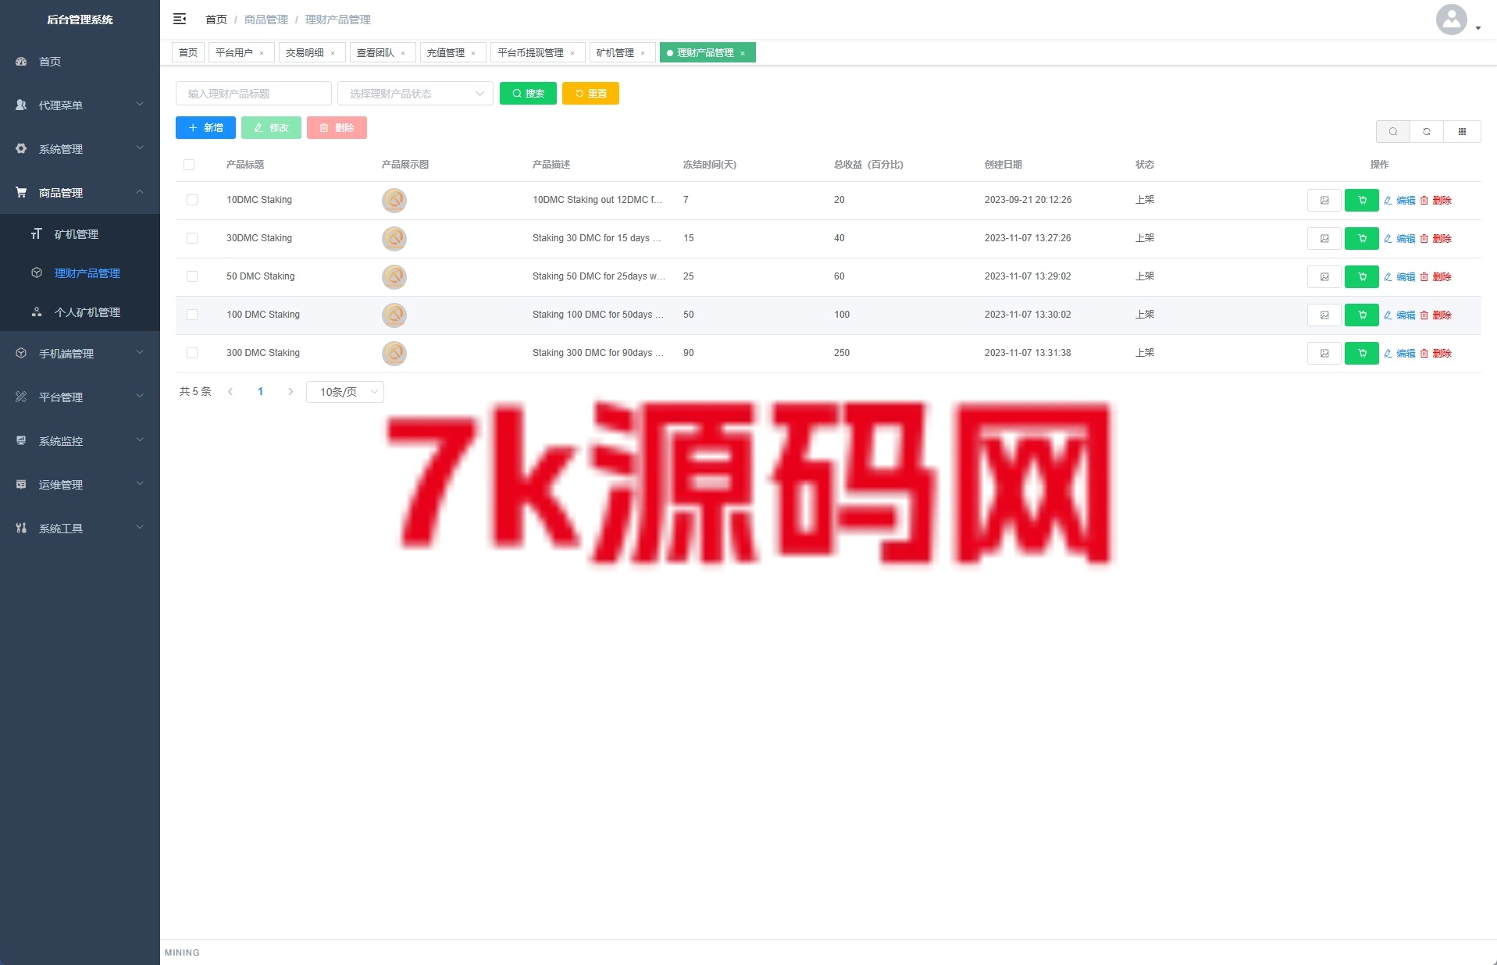
Task: Open 理财产品管理 submenu item
Action: (80, 273)
